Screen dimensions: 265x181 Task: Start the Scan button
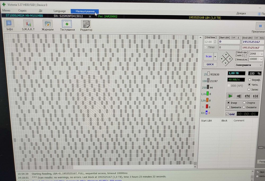point(209,56)
